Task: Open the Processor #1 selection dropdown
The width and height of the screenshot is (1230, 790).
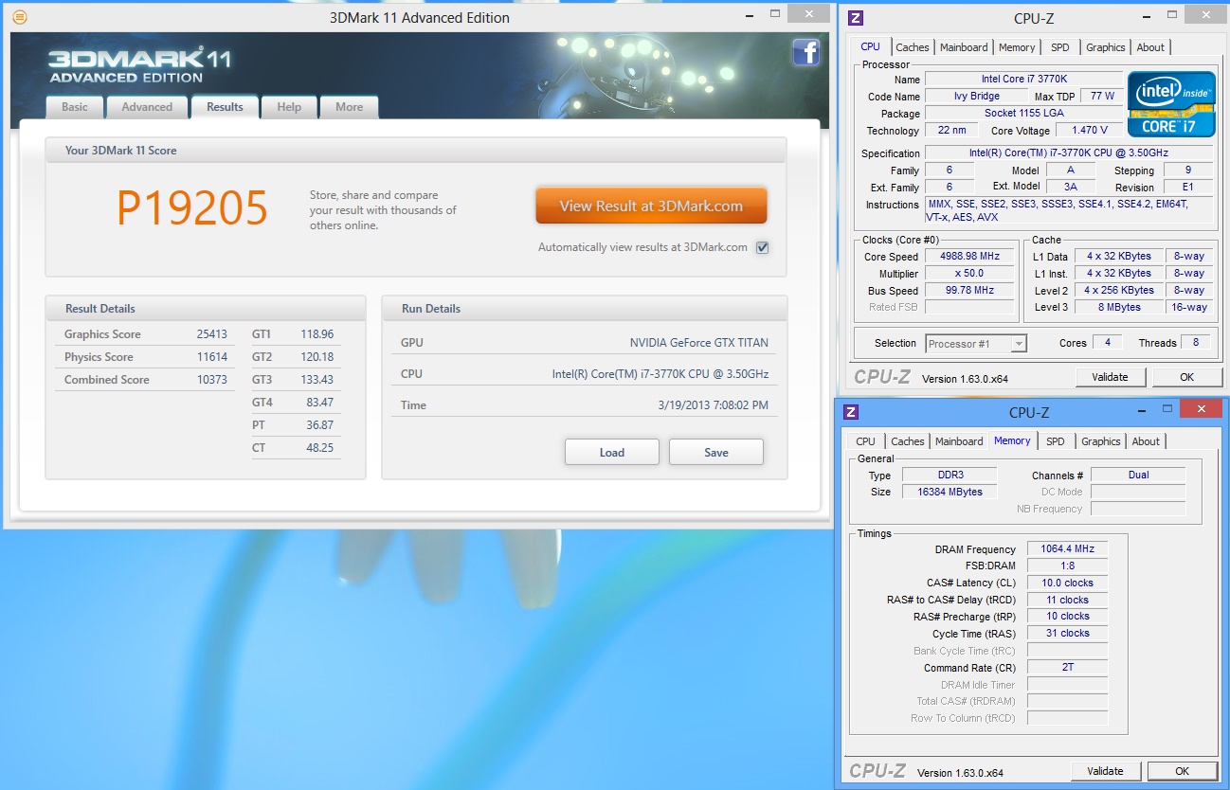Action: (977, 344)
